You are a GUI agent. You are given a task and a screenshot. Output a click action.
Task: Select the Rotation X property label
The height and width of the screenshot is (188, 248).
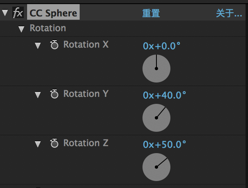[x=86, y=45]
